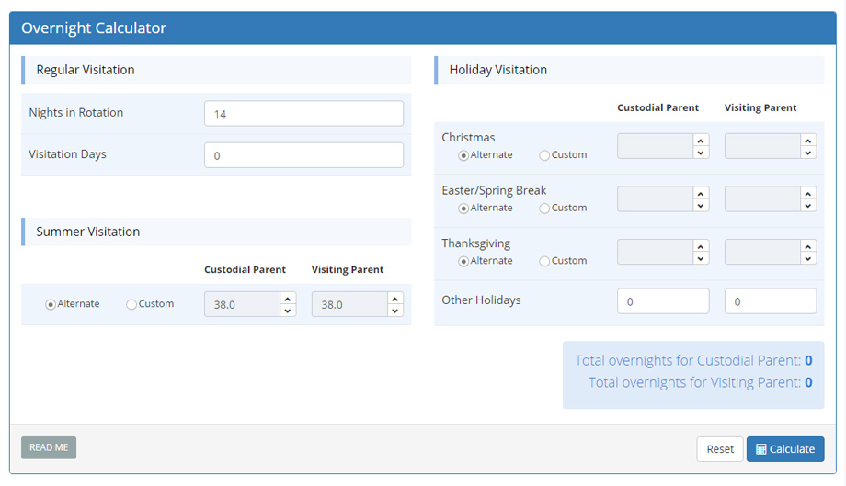Increase Christmas Custodial Parent using up arrow
Screen dimensions: 846x486
pyautogui.click(x=701, y=140)
